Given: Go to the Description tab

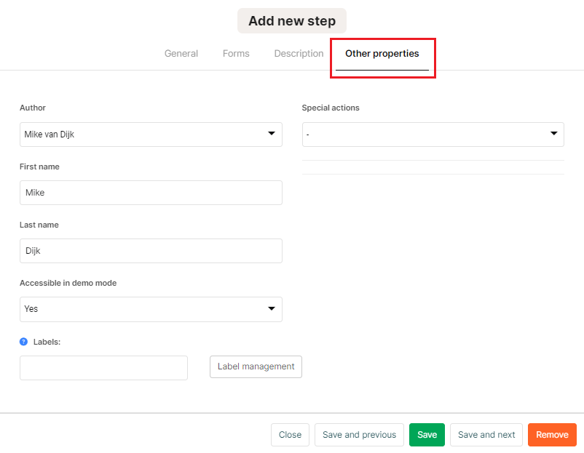Looking at the screenshot, I should (x=299, y=54).
